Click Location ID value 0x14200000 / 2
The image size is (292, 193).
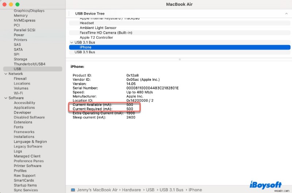tap(140, 101)
